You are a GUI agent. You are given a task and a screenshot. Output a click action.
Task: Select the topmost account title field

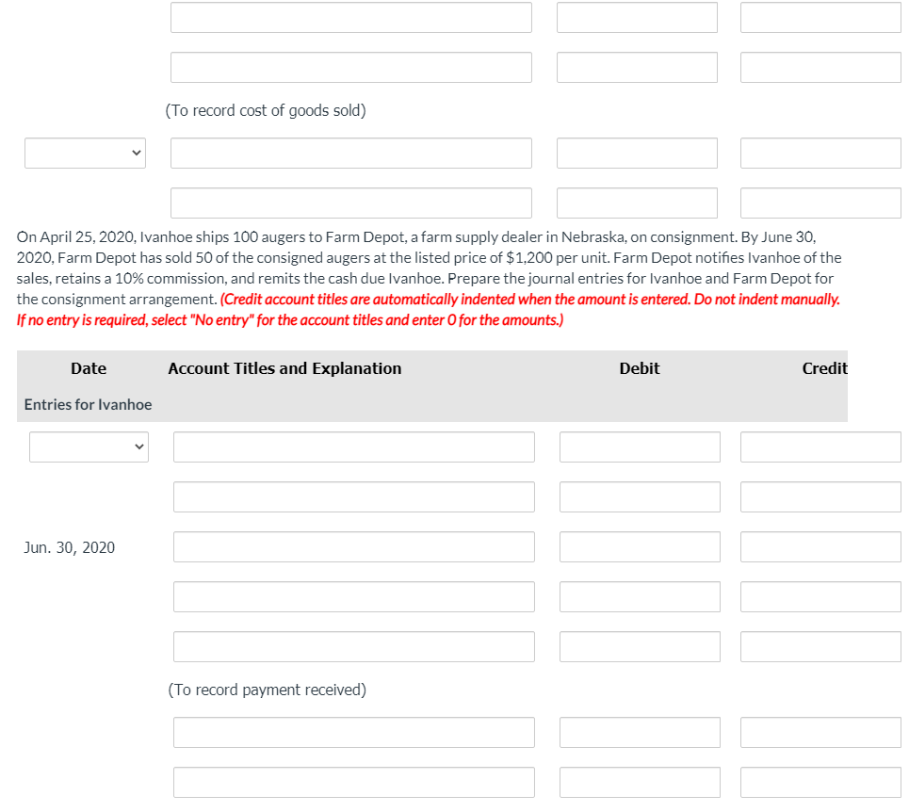coord(351,17)
